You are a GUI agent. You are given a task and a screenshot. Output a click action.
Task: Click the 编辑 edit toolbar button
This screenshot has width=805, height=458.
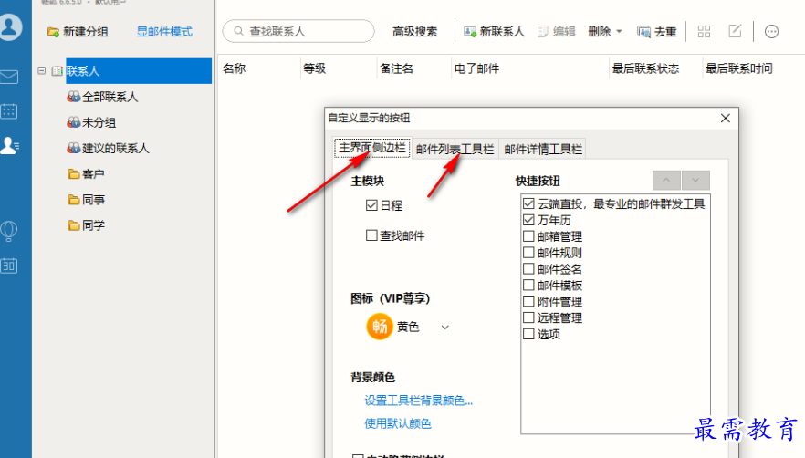[x=557, y=32]
